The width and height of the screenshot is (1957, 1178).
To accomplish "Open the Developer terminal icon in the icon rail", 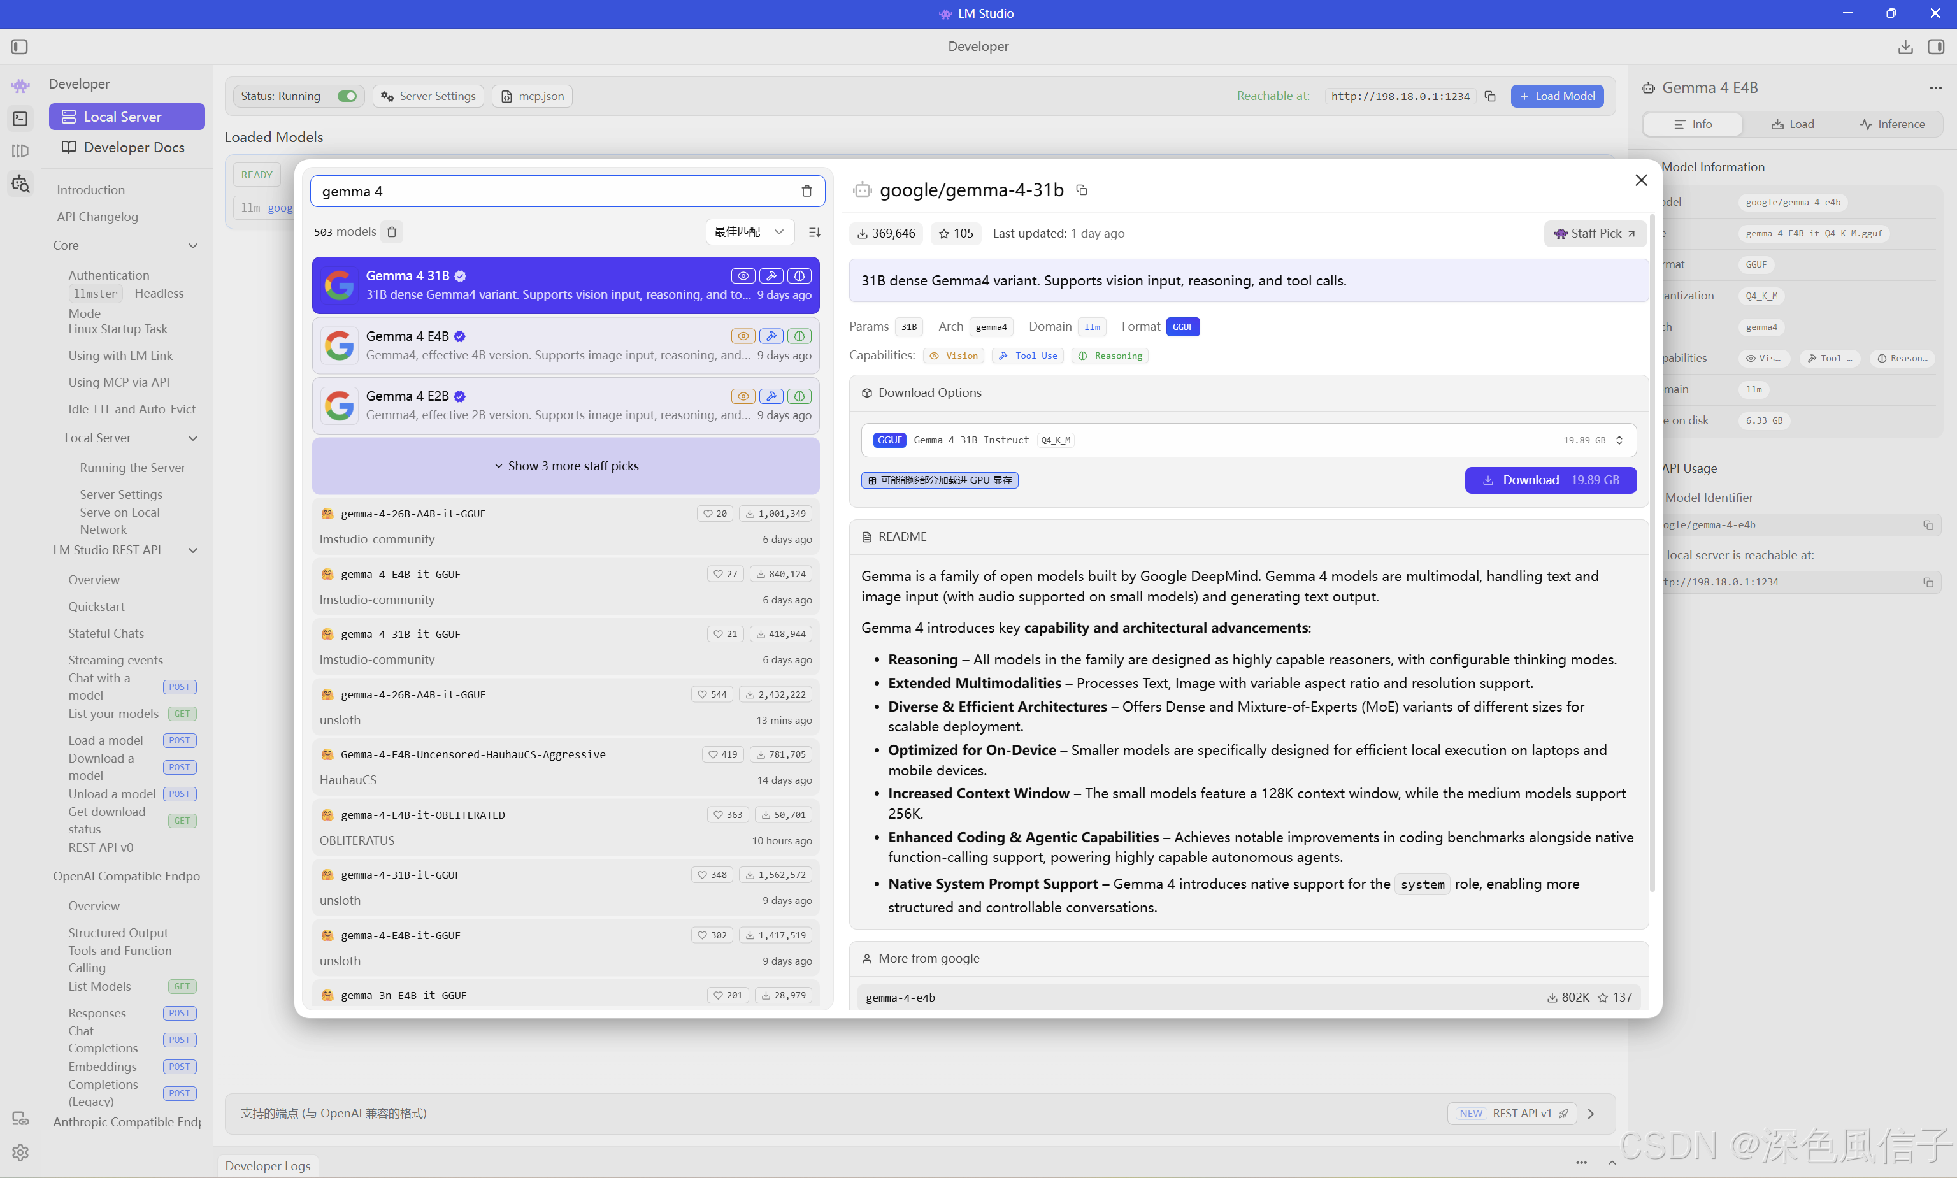I will pos(20,119).
